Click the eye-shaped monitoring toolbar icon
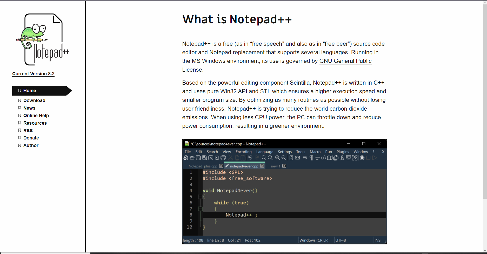This screenshot has height=254, width=487. (355, 158)
